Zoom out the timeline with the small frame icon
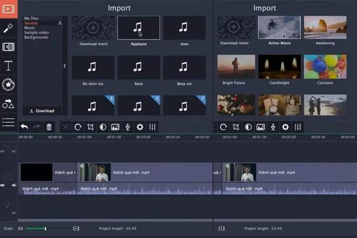357x238 pixels. (x=20, y=228)
